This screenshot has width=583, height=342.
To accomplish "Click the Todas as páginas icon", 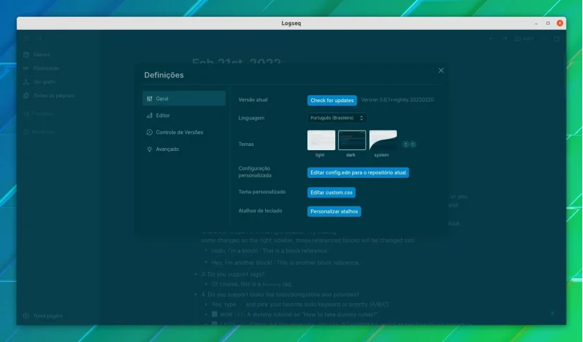I will pyautogui.click(x=26, y=95).
